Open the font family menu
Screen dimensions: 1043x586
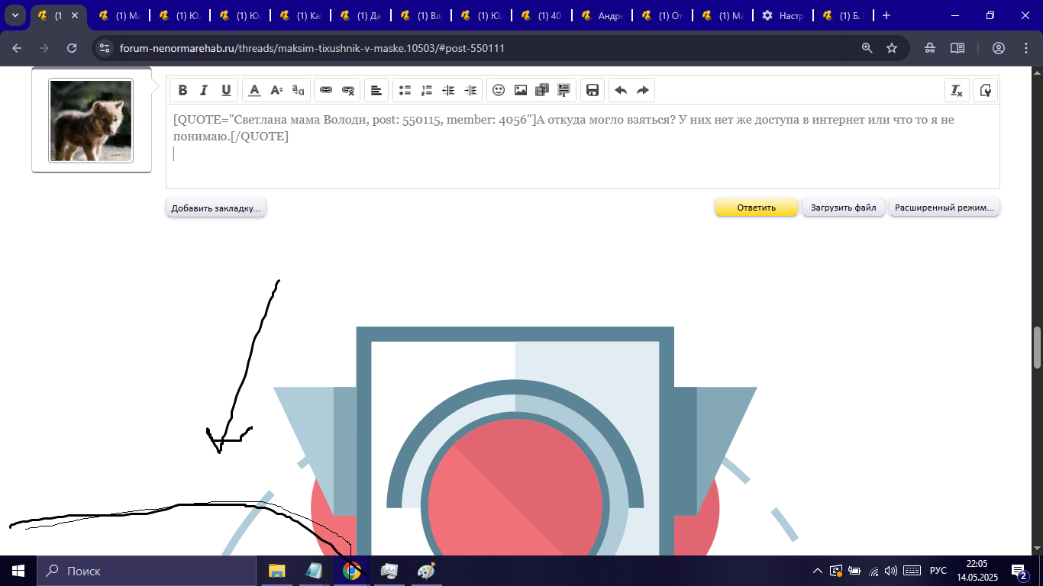(299, 90)
